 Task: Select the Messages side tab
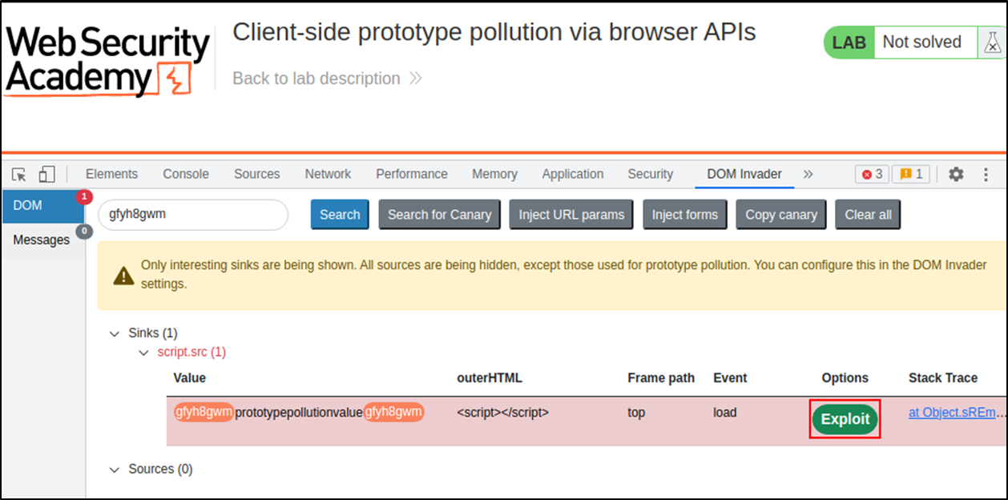42,240
